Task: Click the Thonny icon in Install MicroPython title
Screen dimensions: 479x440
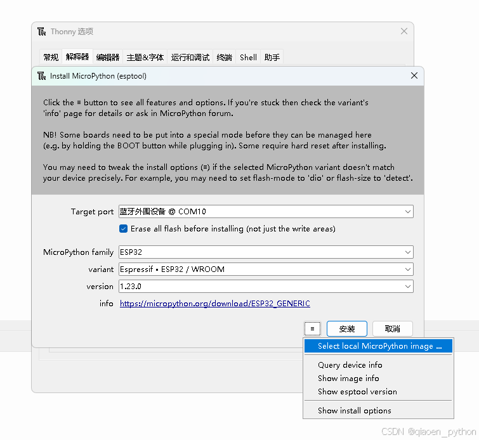Action: click(x=41, y=76)
